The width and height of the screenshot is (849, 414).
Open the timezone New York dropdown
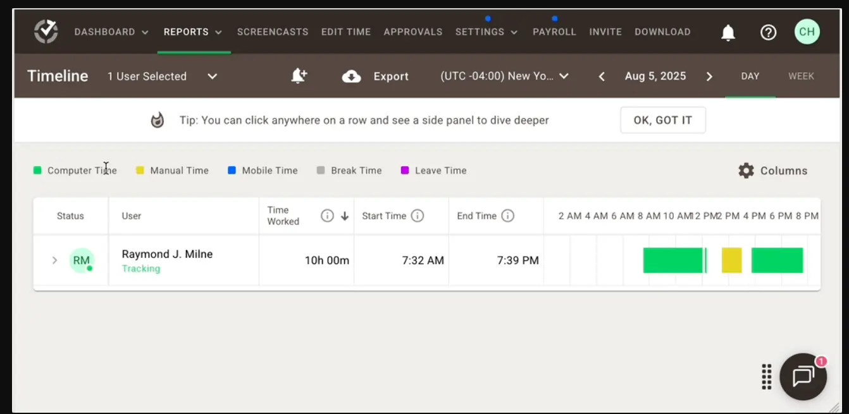(x=505, y=76)
